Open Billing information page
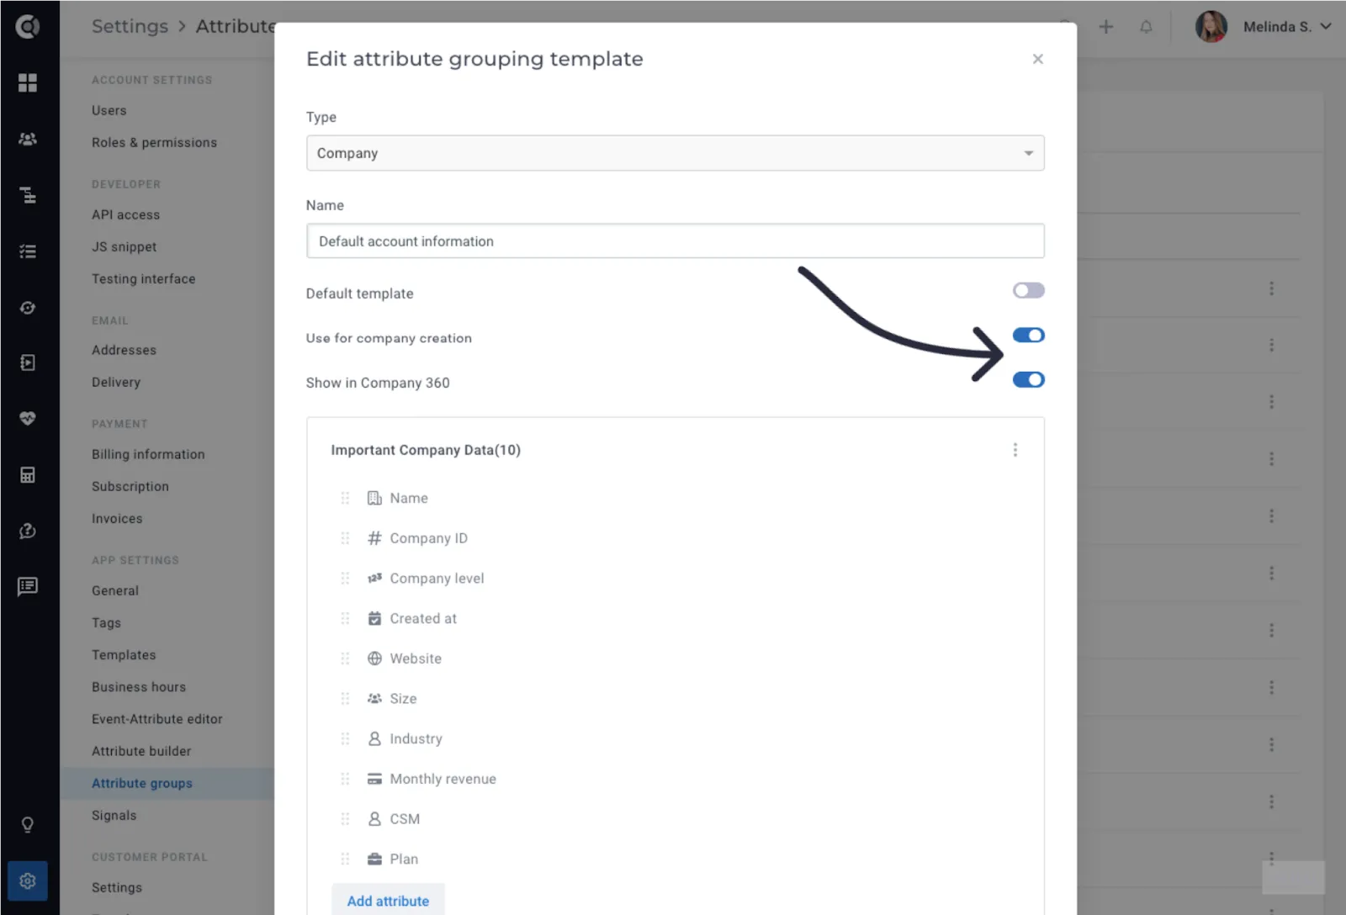 click(148, 454)
